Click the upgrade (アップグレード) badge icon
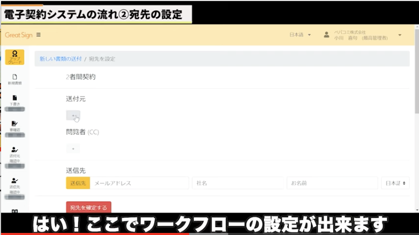 pyautogui.click(x=15, y=57)
